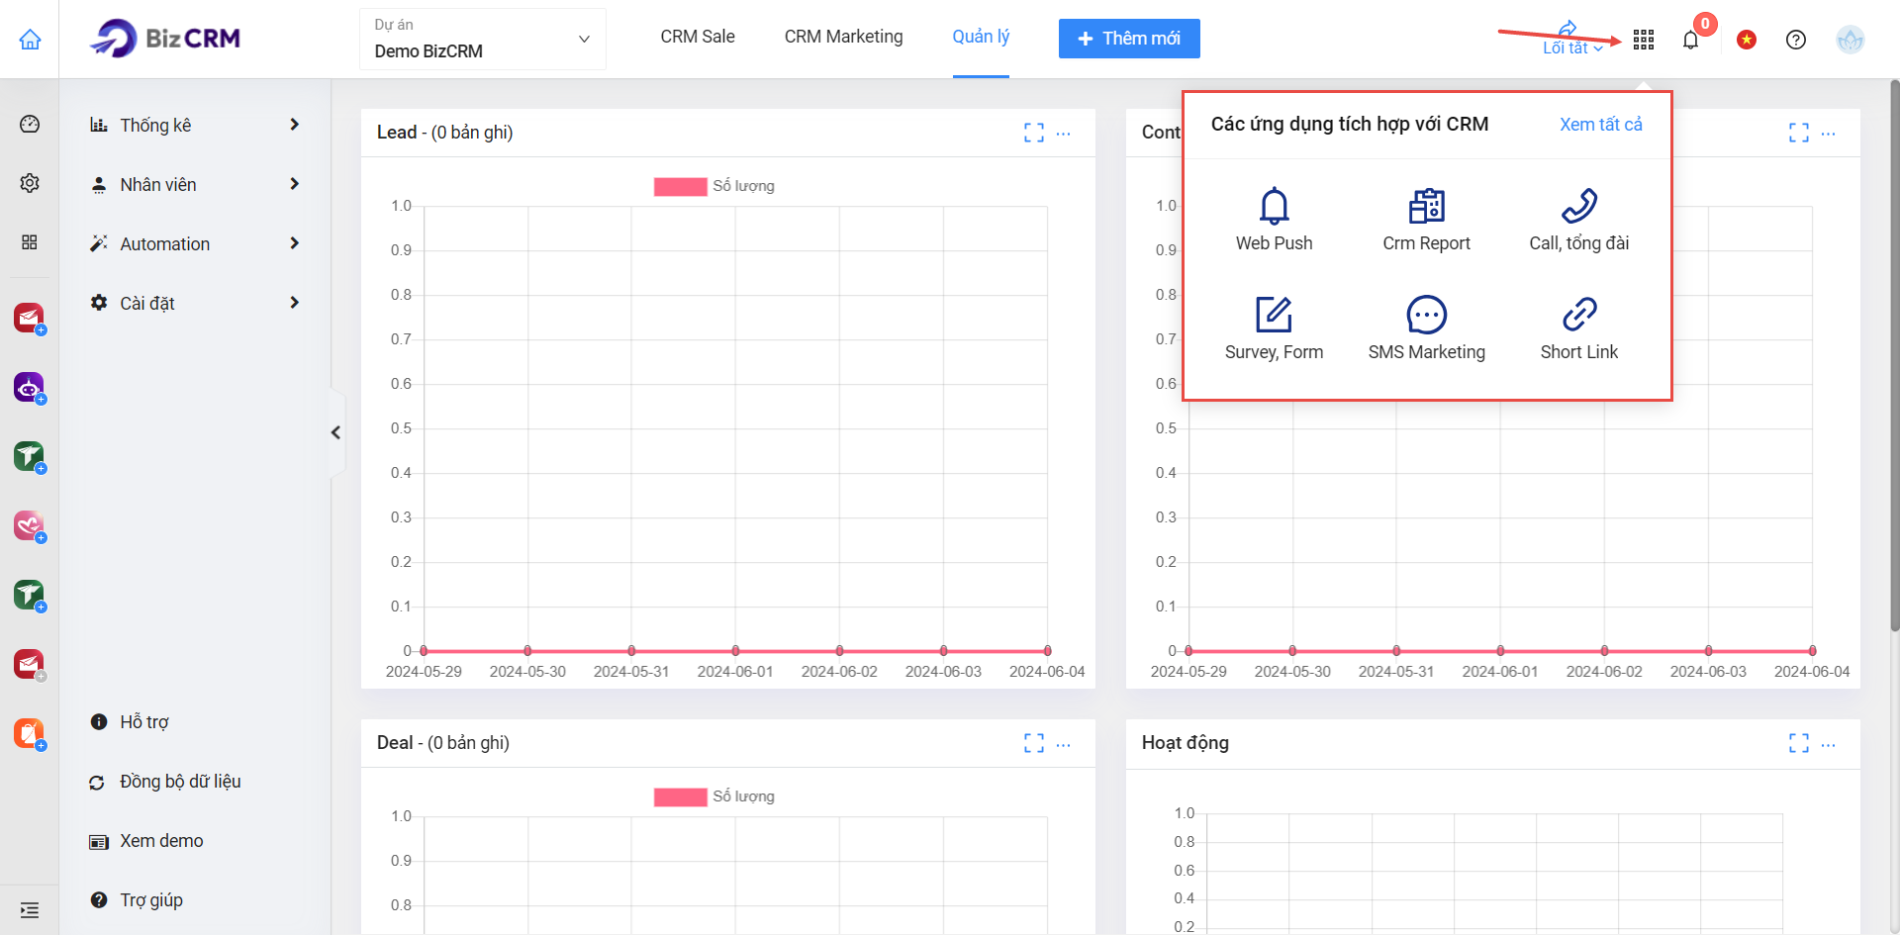Expand the Automation menu

(x=195, y=243)
